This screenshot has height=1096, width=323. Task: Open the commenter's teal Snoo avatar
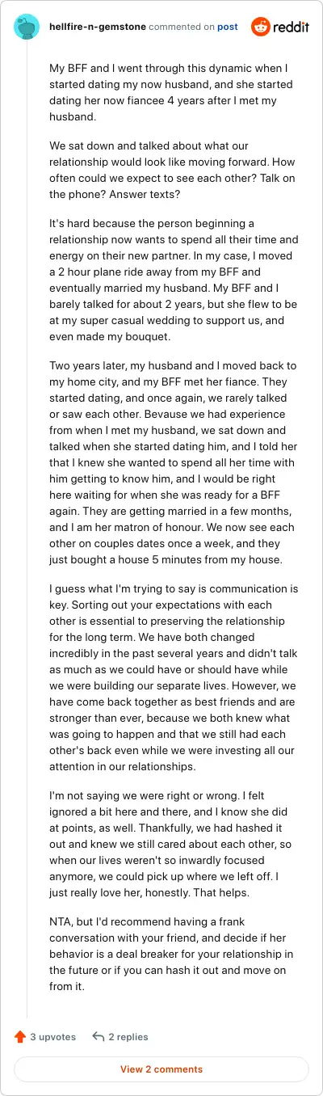coord(27,27)
